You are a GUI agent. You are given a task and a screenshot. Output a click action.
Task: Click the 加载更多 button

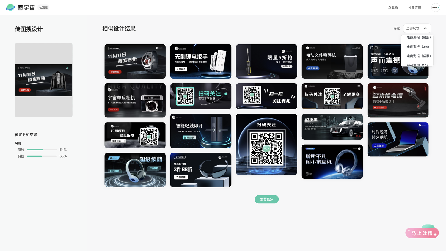[266, 199]
